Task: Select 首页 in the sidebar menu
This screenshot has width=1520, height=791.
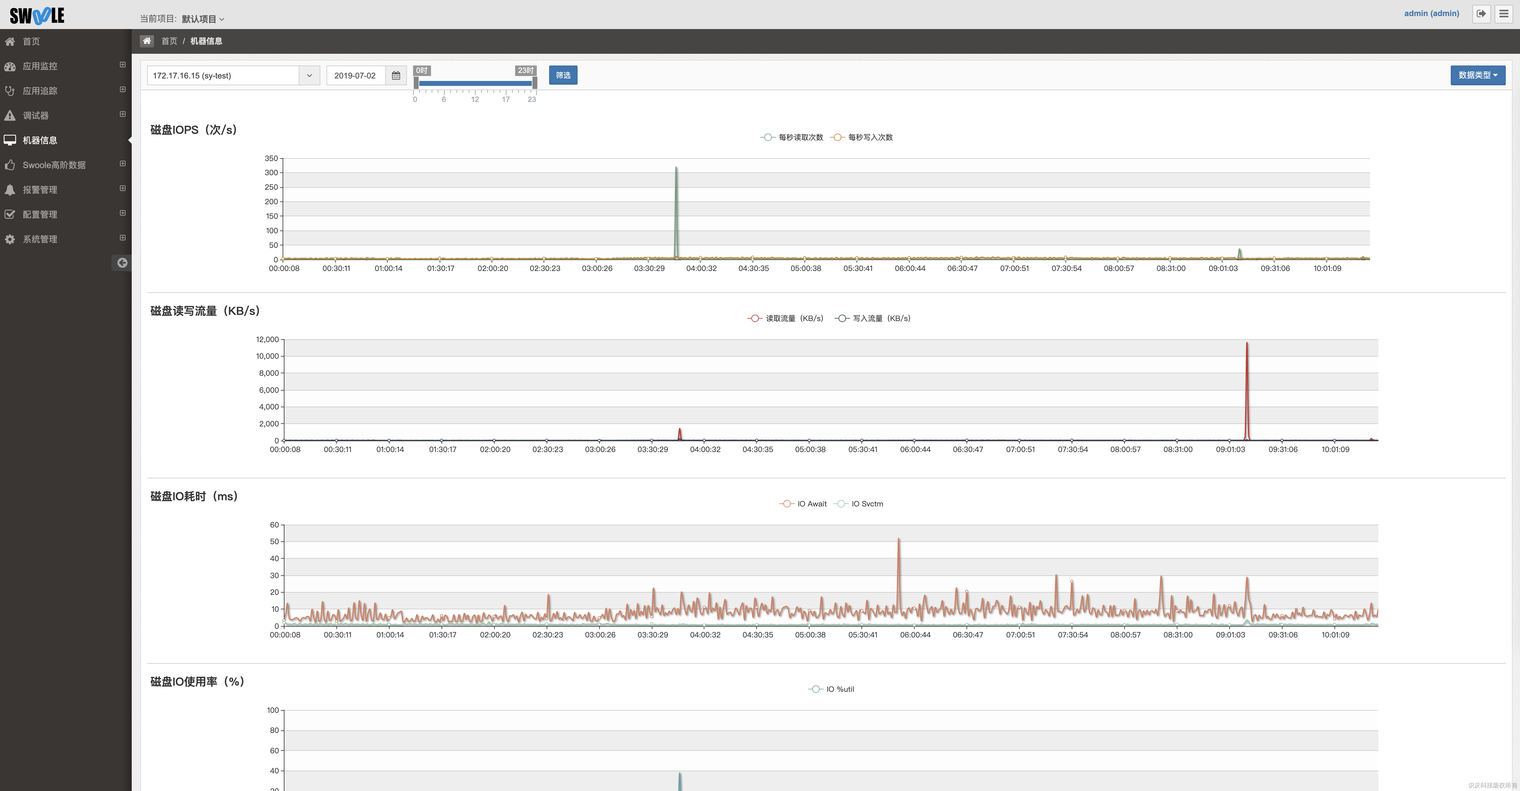Action: (31, 41)
